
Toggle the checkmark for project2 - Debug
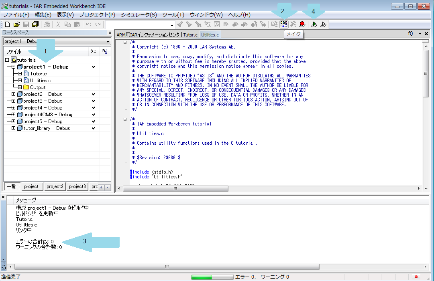click(94, 94)
